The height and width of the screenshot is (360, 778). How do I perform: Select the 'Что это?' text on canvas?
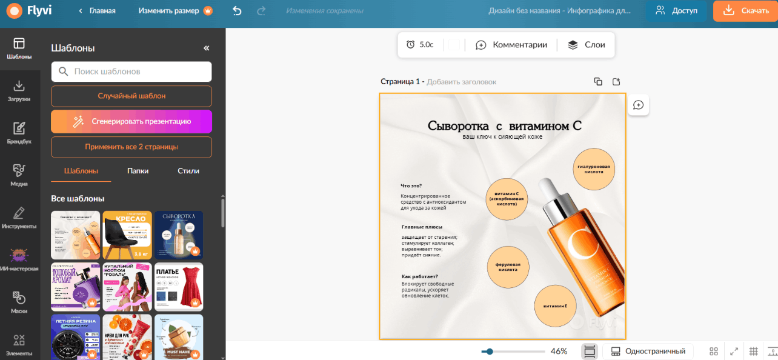click(411, 185)
